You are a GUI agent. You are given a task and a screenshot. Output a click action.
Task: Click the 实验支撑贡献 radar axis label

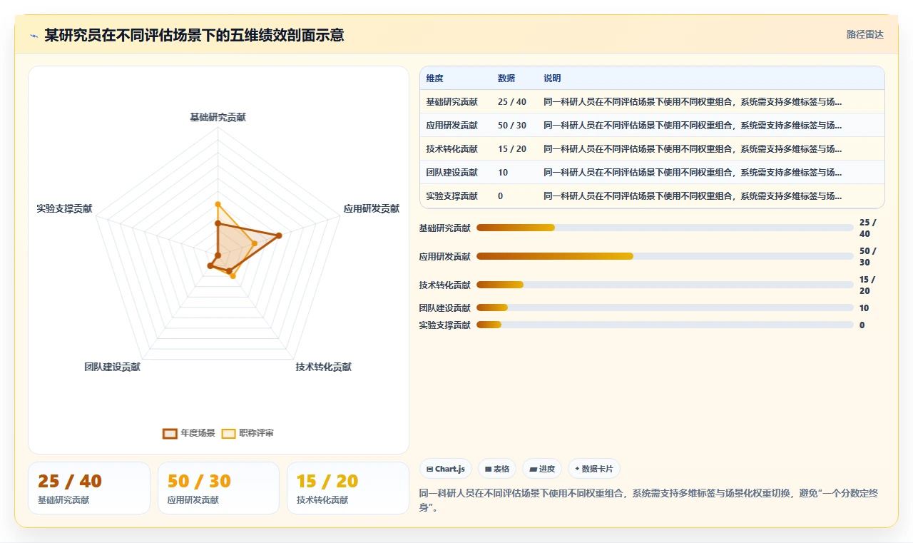coord(64,209)
